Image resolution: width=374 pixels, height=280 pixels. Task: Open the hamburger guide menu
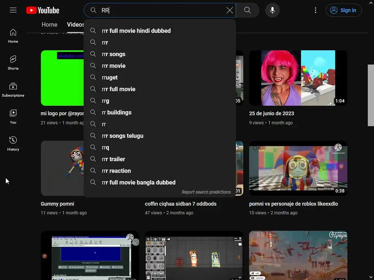click(13, 10)
